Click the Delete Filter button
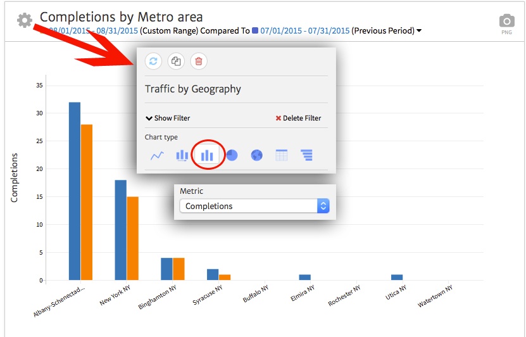Viewport: 526px width, 337px height. coord(298,118)
